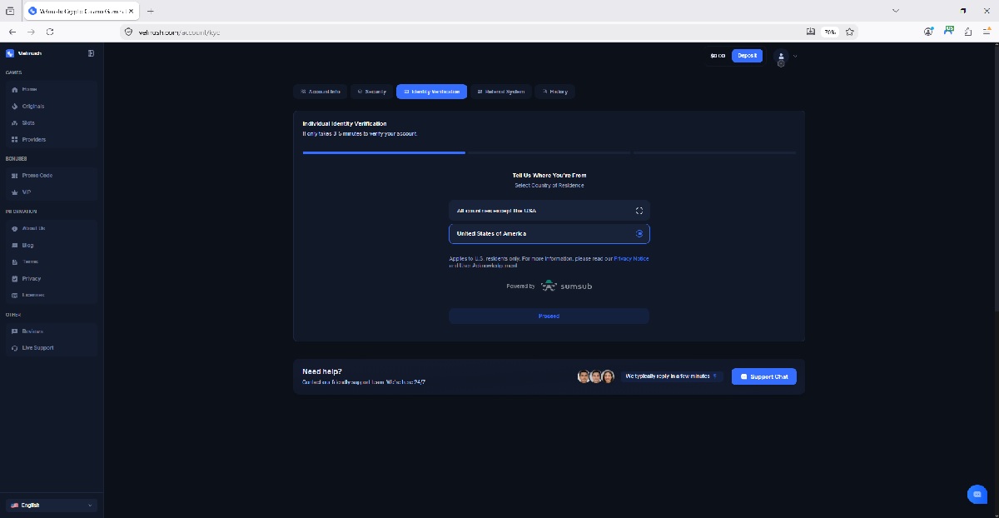Click the Terms document icon
The height and width of the screenshot is (518, 999).
point(14,261)
